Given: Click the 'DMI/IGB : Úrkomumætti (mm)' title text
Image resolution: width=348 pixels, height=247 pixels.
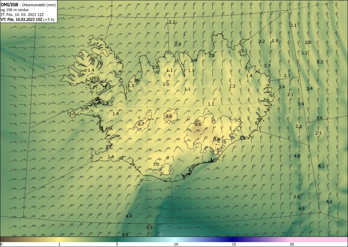Looking at the screenshot, I should [28, 5].
